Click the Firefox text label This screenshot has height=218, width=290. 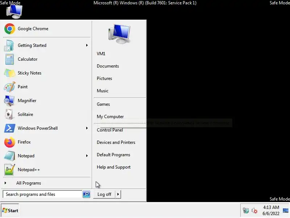tap(24, 142)
